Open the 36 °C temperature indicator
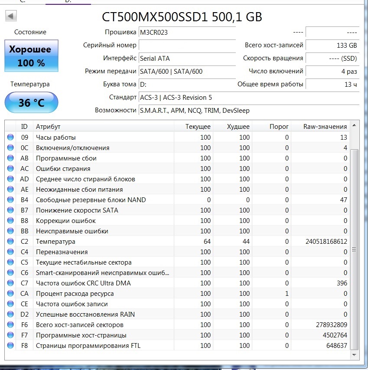 (x=31, y=102)
